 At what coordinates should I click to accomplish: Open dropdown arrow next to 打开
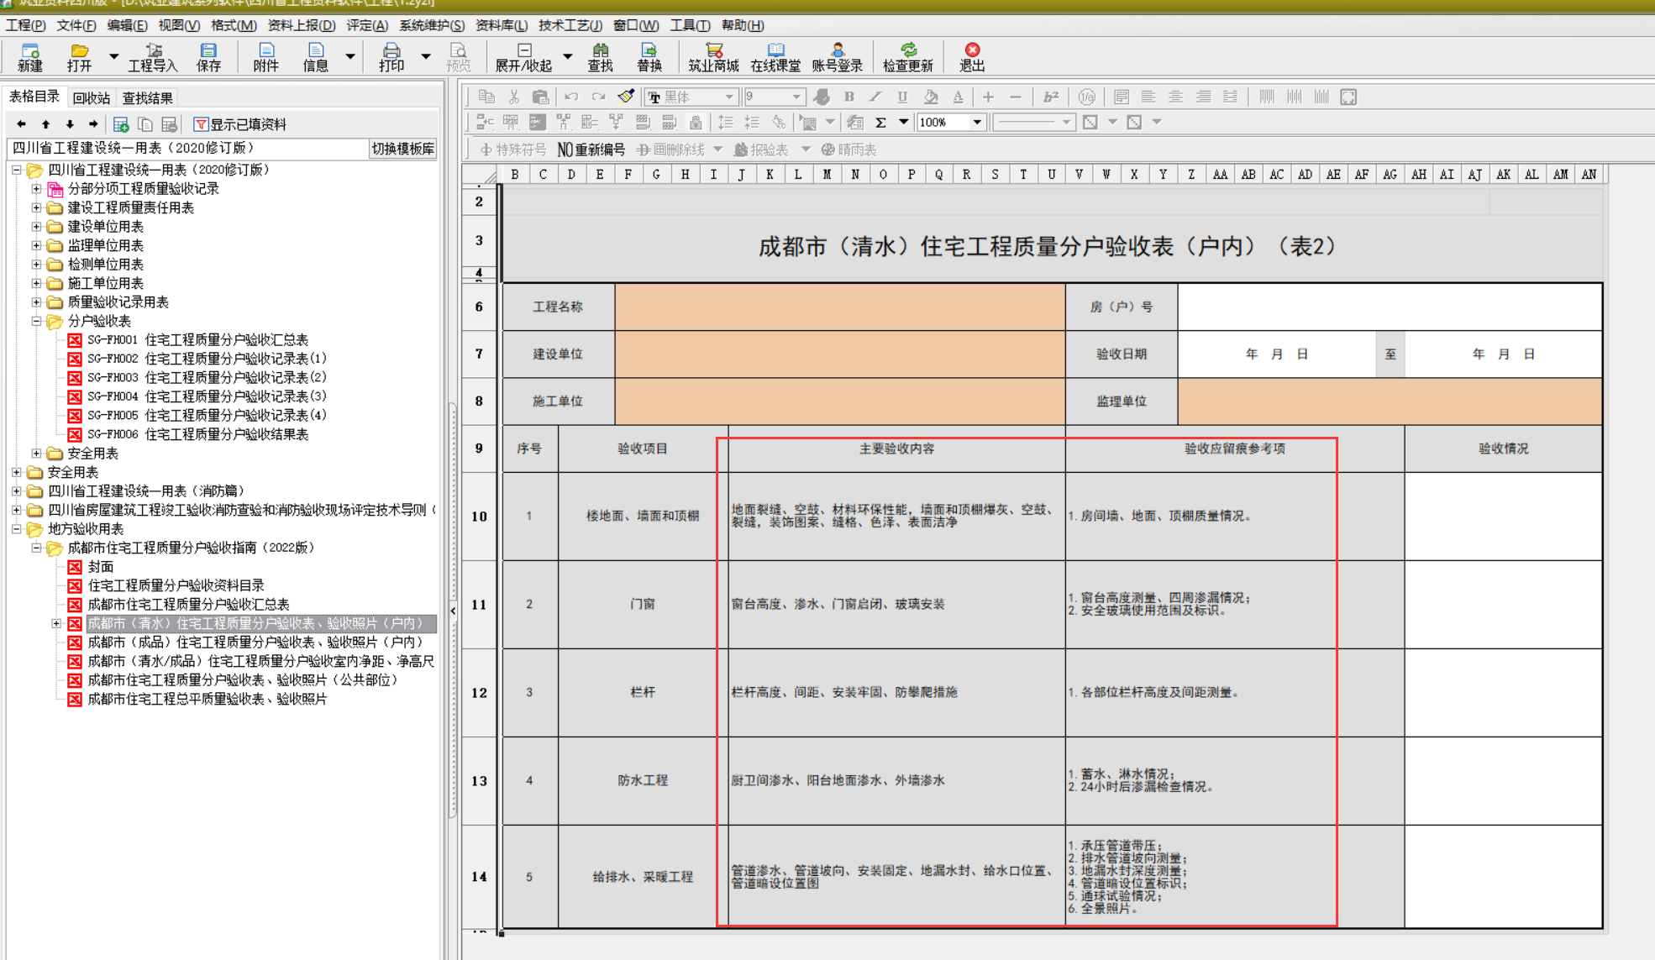click(113, 56)
